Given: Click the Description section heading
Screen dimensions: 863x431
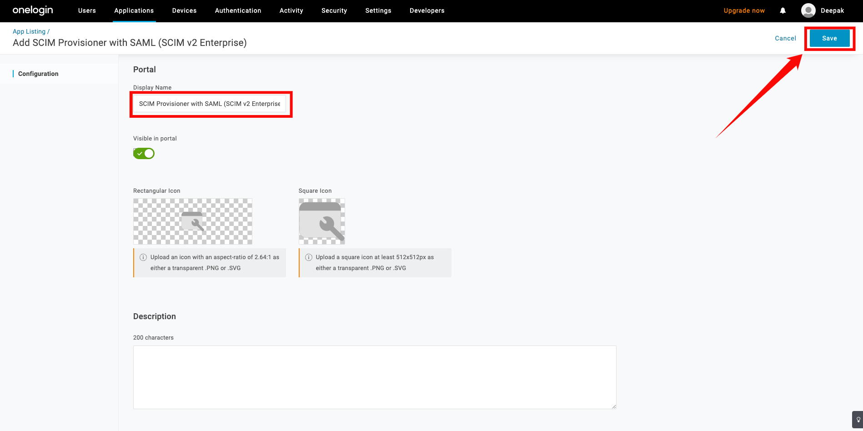Looking at the screenshot, I should (155, 316).
